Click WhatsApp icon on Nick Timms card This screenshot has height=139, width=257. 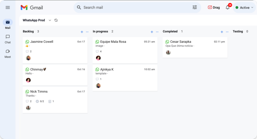pyautogui.click(x=27, y=92)
